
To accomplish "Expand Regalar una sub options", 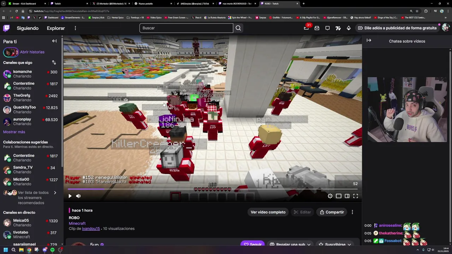I will [290, 244].
